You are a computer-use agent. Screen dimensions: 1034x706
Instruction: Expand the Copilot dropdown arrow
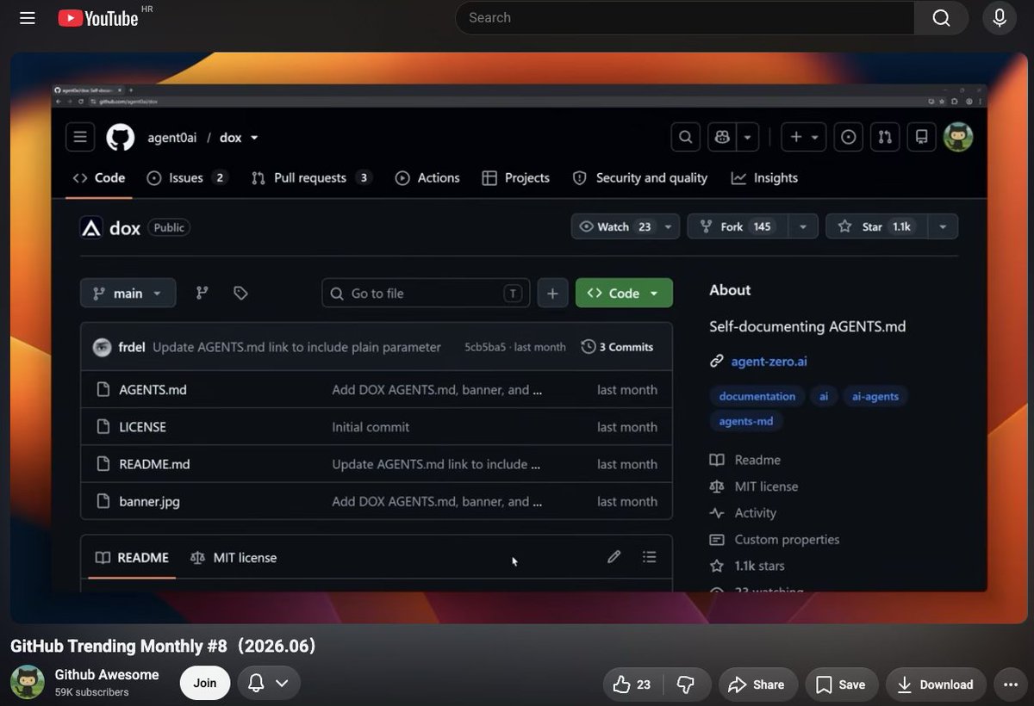747,137
